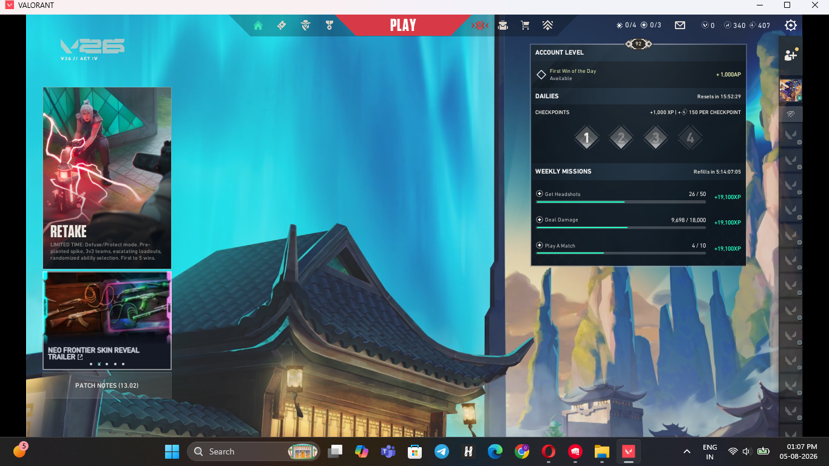
Task: Open the ENG IN language switcher
Action: coord(709,452)
